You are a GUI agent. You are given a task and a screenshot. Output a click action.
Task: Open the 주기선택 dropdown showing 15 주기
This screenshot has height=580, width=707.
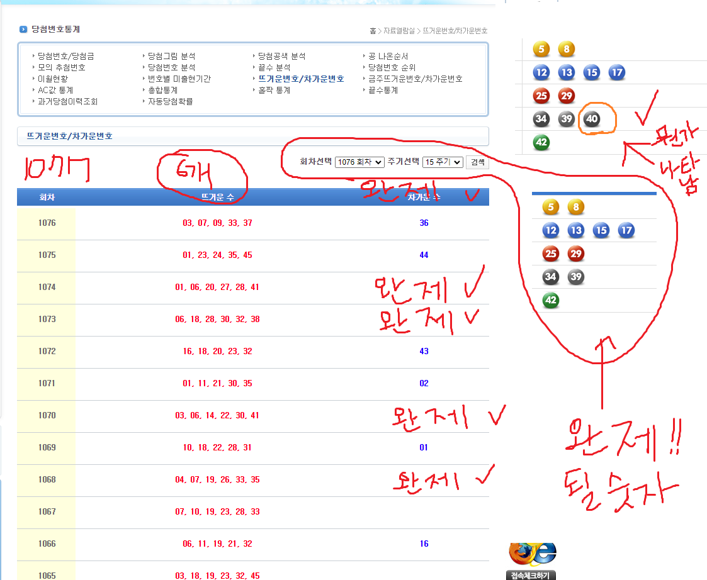[443, 162]
